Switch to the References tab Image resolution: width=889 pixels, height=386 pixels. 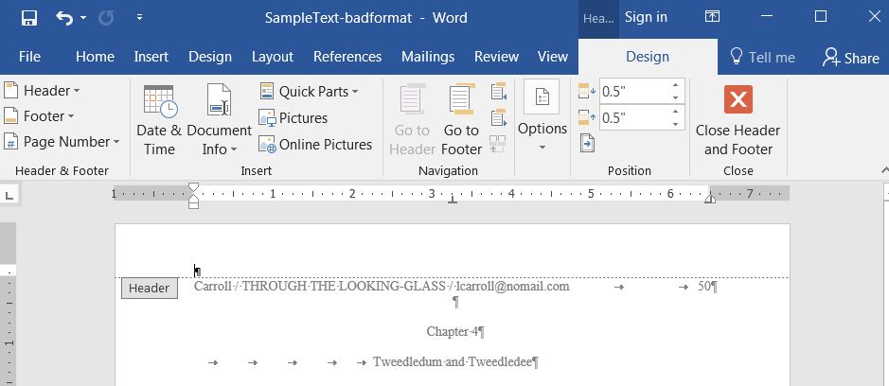click(x=347, y=57)
